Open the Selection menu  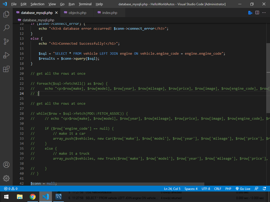[37, 4]
